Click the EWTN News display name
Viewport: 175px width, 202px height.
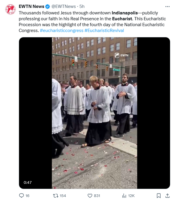(x=31, y=6)
